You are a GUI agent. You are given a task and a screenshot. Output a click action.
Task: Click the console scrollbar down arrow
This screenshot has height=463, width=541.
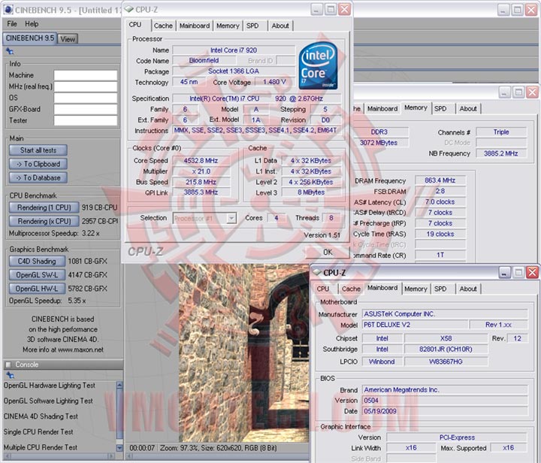pos(119,448)
